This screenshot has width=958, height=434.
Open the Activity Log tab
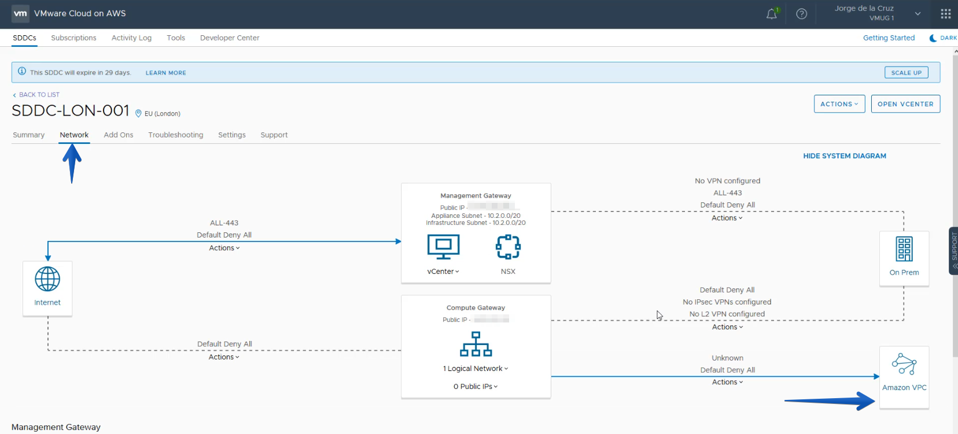tap(131, 38)
